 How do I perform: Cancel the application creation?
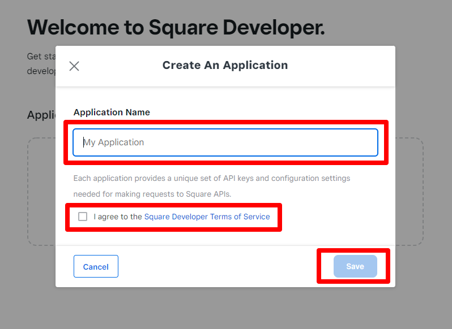pyautogui.click(x=96, y=266)
